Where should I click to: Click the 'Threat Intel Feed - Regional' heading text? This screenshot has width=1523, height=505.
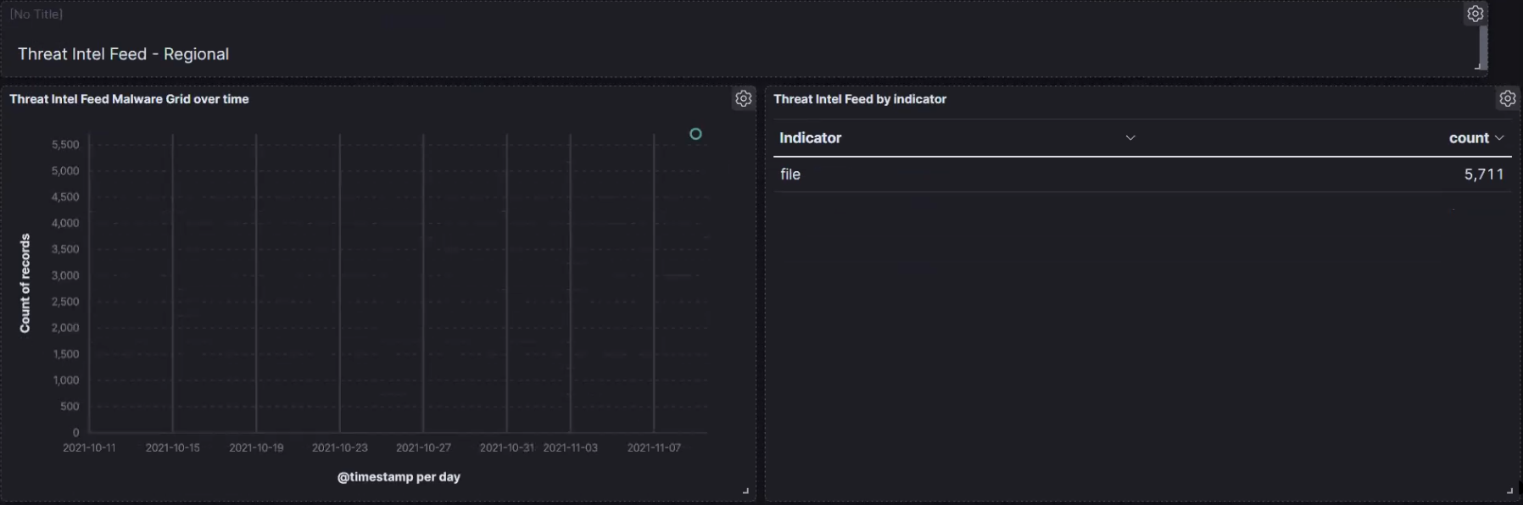124,54
